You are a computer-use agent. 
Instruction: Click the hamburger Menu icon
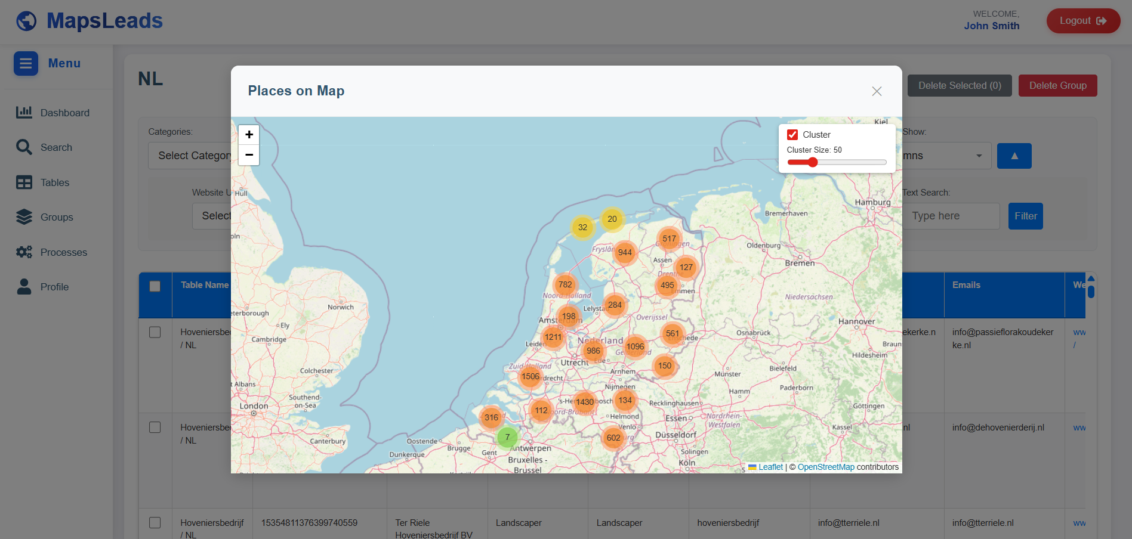(26, 63)
